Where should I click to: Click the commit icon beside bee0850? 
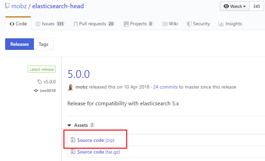(x=36, y=91)
